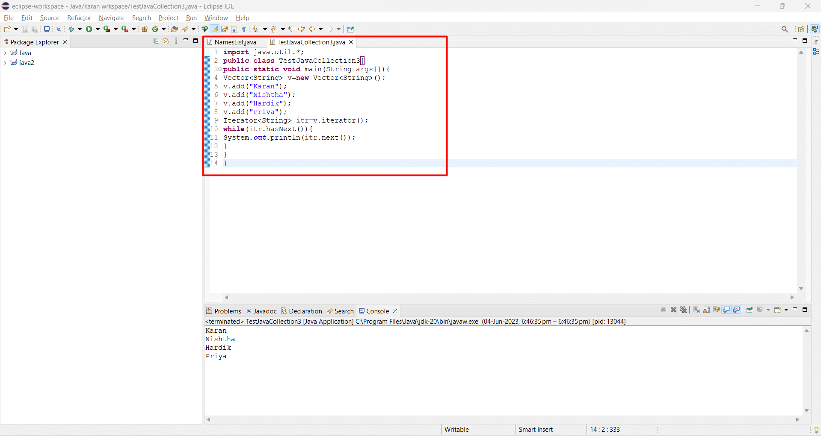The width and height of the screenshot is (821, 436).
Task: Click the New Java Package icon
Action: (x=145, y=29)
